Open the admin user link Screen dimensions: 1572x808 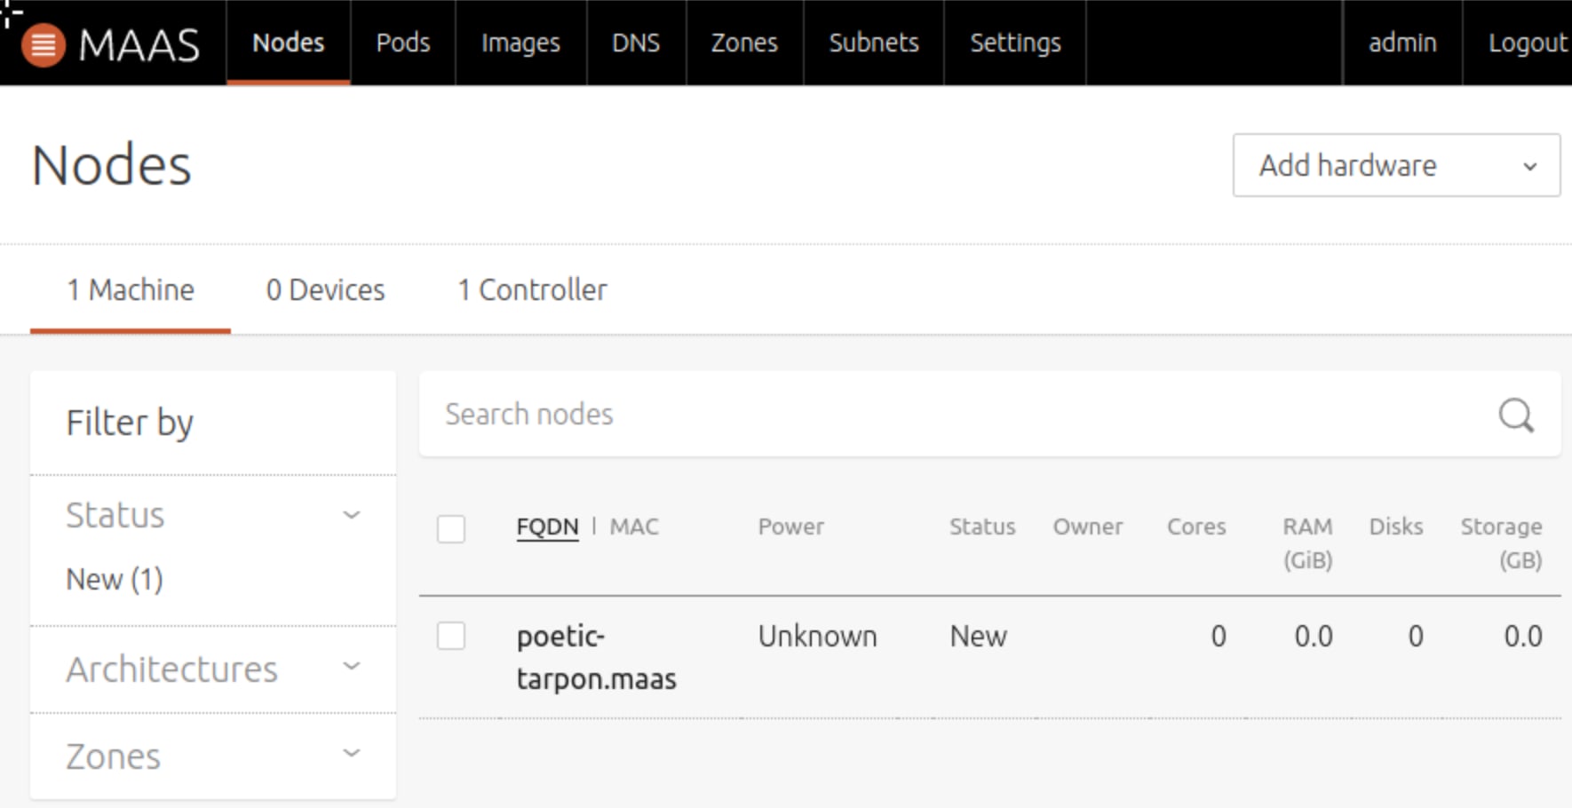(x=1402, y=43)
